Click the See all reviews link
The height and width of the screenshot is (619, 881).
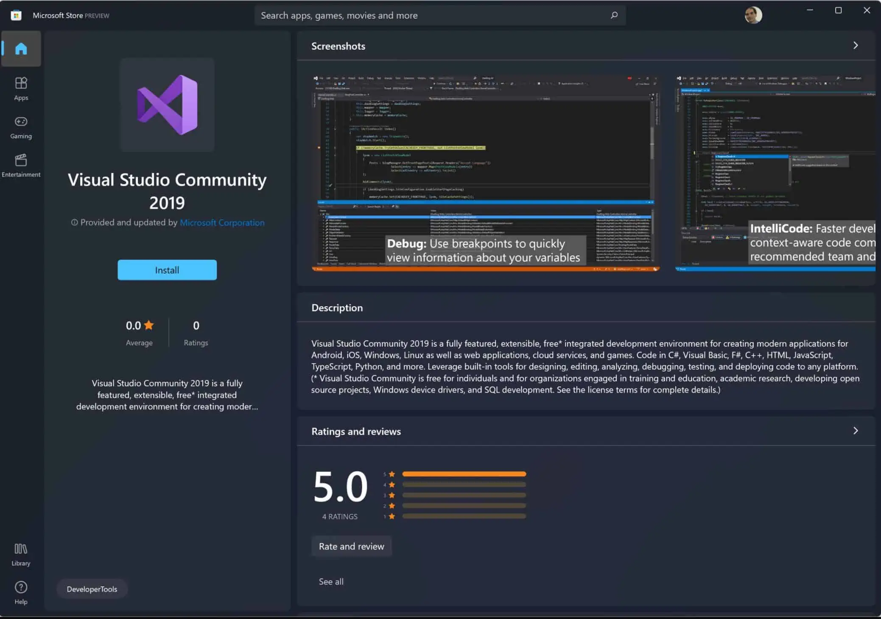(331, 582)
